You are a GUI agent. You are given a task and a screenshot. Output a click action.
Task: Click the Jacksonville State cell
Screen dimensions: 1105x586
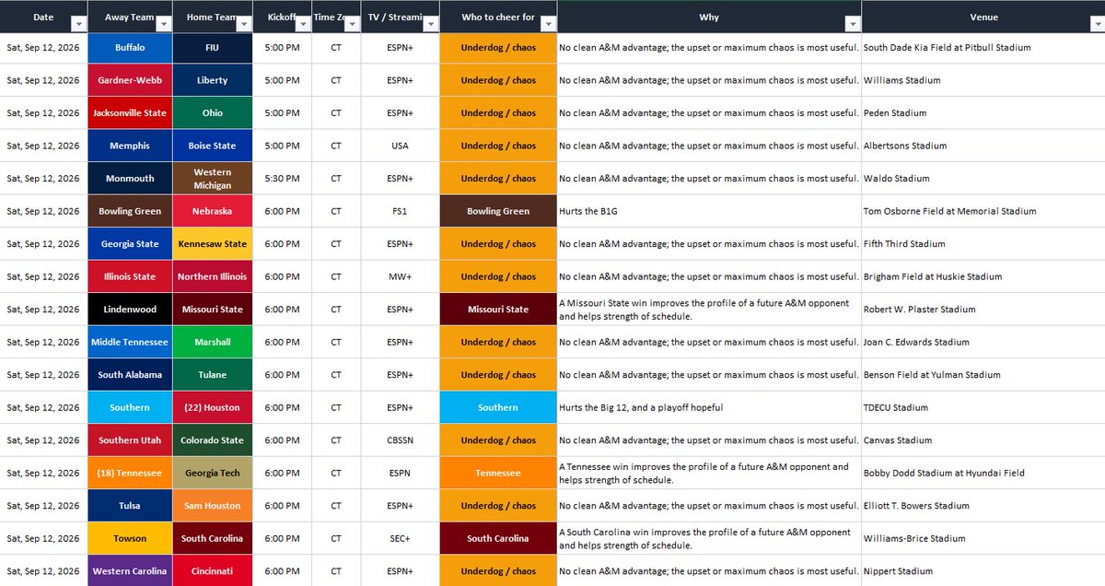click(x=130, y=112)
